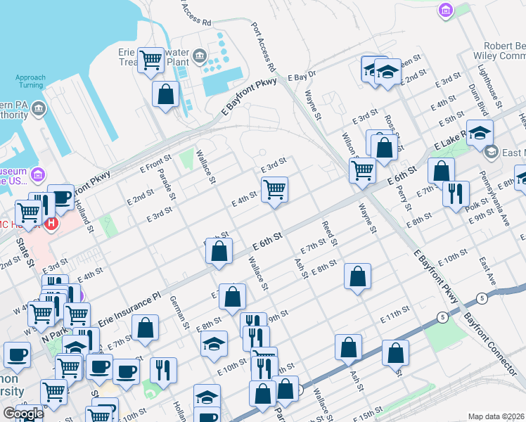
Task: Click the school marker on E Lake Rd
Action: 480,135
